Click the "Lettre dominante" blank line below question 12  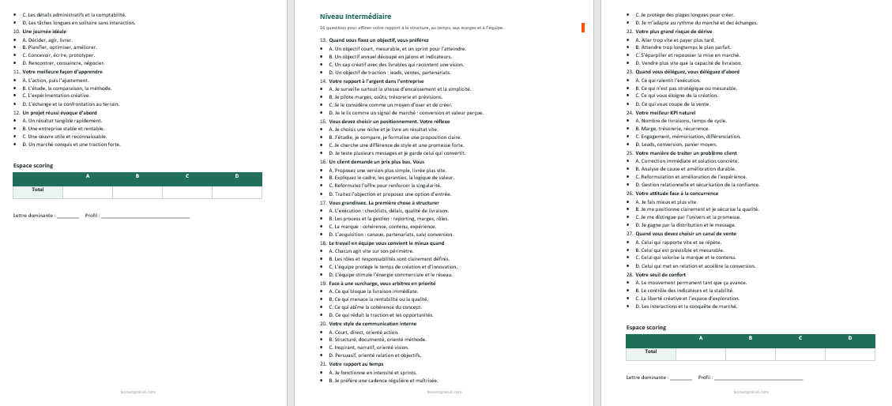click(x=67, y=216)
